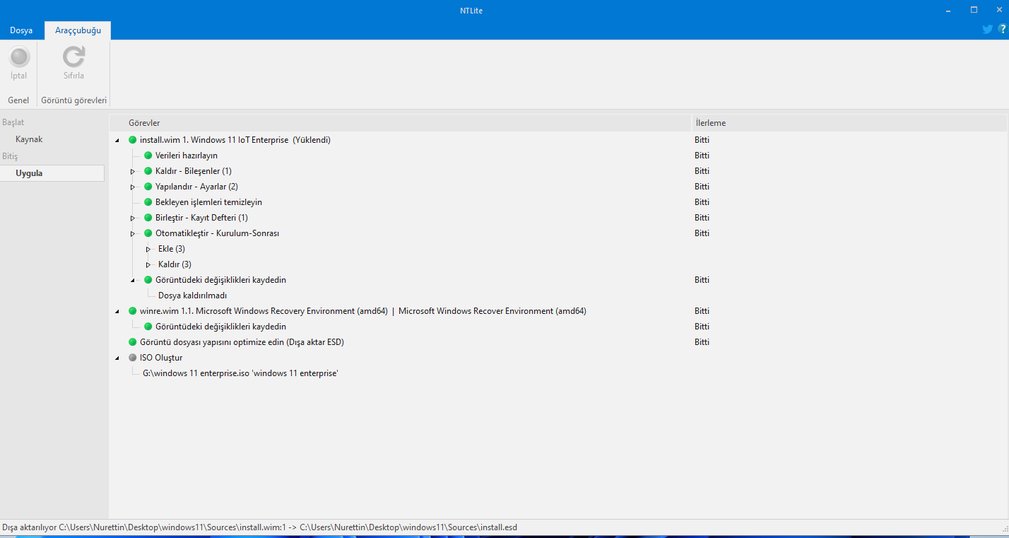Expand the Kaldır (3) node
The height and width of the screenshot is (538, 1009).
click(148, 264)
